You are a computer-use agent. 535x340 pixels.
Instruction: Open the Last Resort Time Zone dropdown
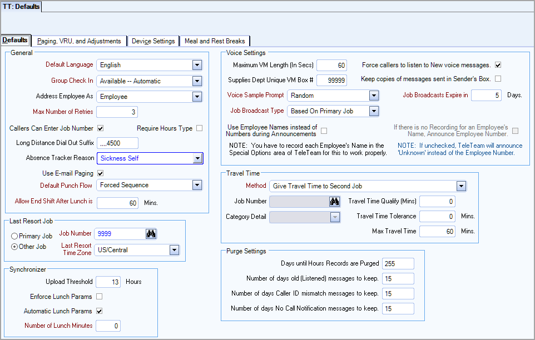tap(175, 250)
